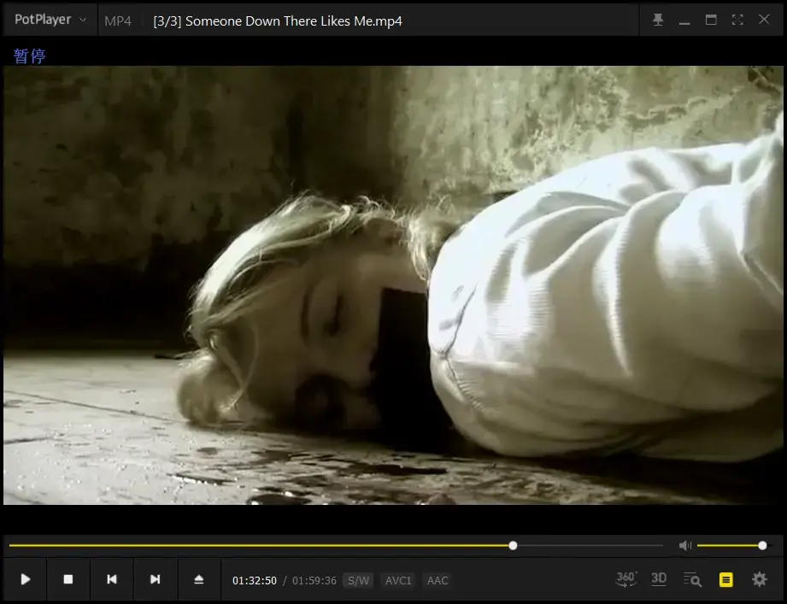Switch to fullscreen mode
The height and width of the screenshot is (604, 787).
click(737, 20)
